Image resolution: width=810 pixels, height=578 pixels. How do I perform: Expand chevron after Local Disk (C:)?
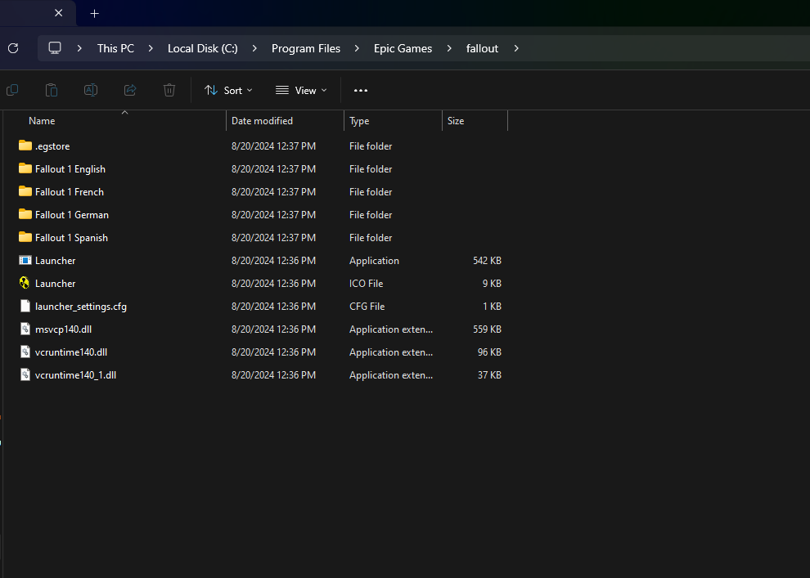pyautogui.click(x=254, y=48)
